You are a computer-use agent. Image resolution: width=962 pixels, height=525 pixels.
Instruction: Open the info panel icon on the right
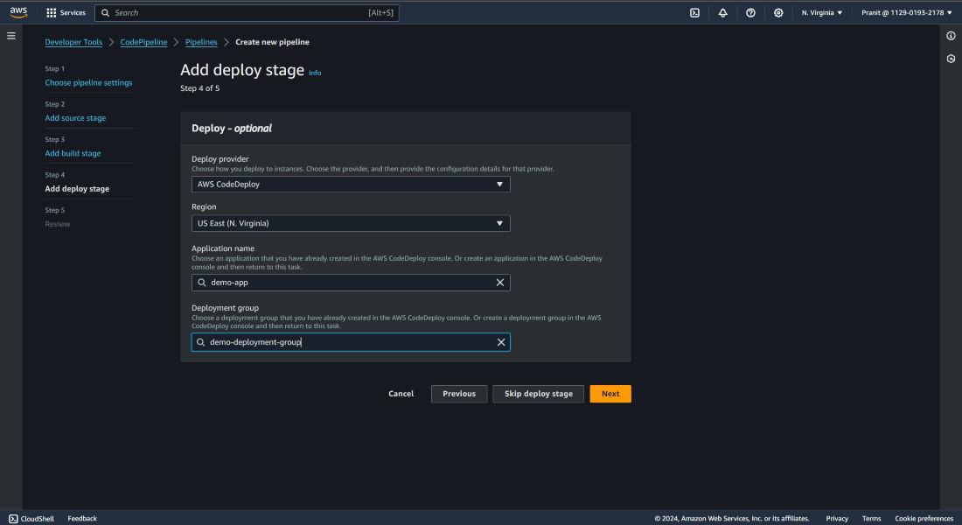point(951,36)
